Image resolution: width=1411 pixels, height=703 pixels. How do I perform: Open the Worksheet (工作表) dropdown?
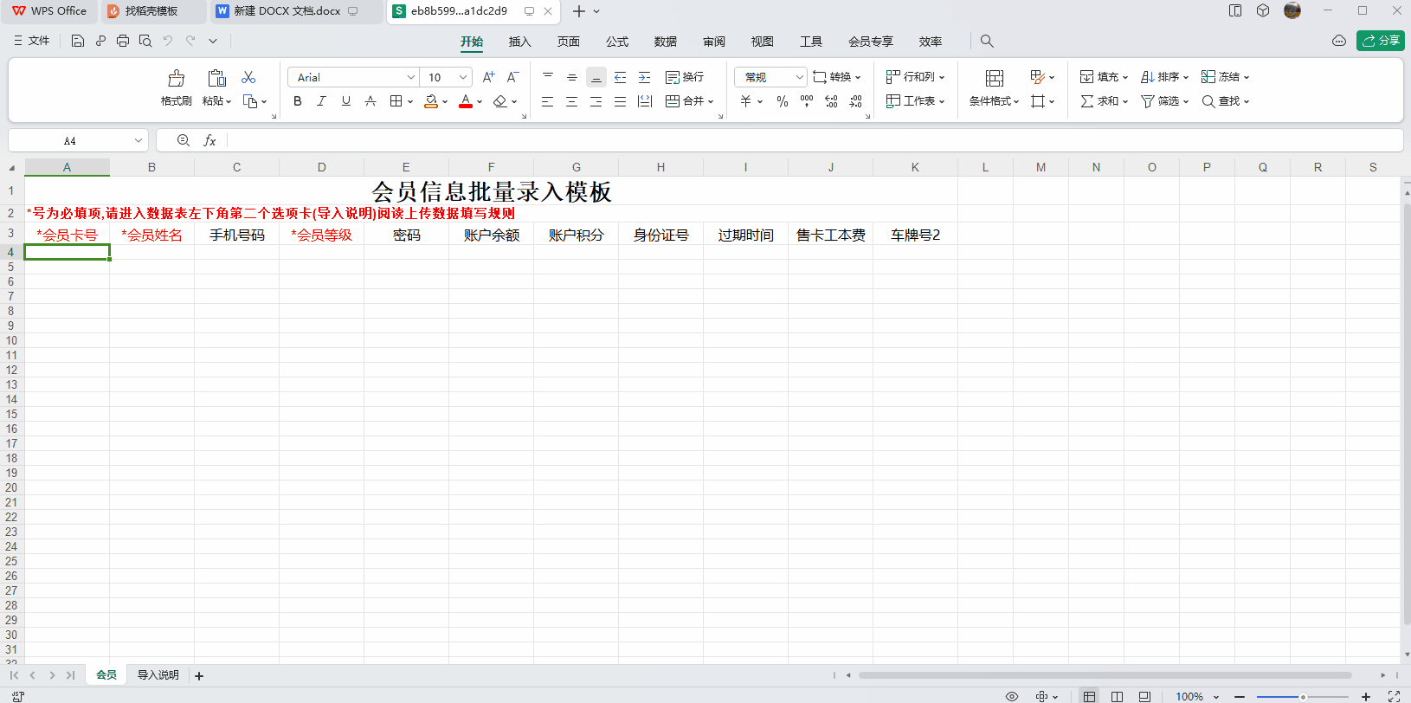pos(915,101)
